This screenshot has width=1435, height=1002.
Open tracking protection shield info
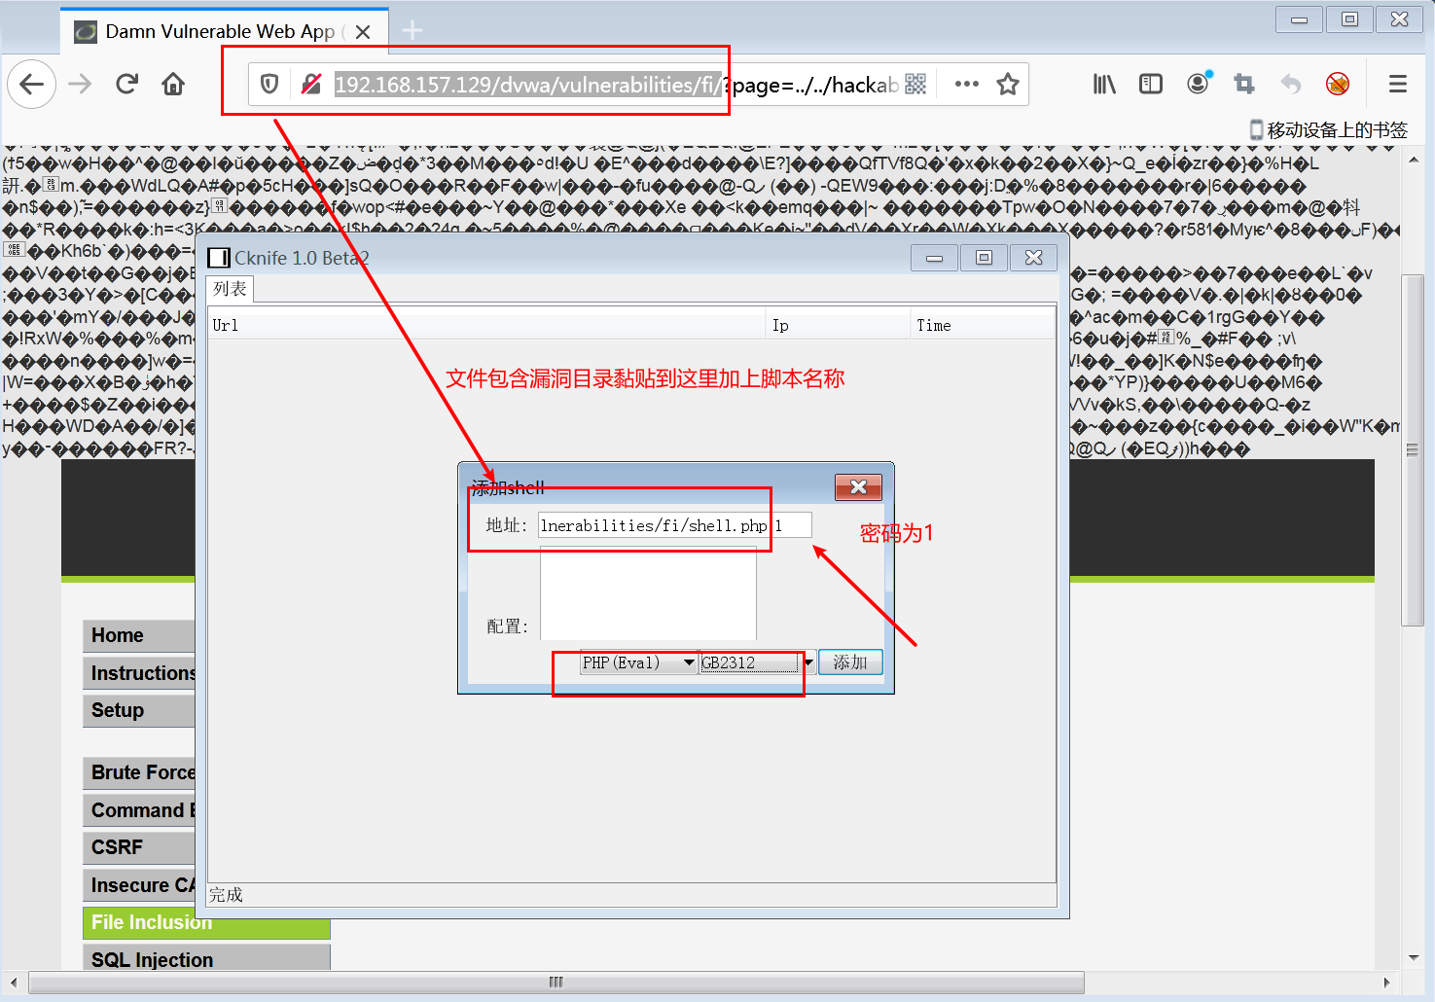point(269,85)
